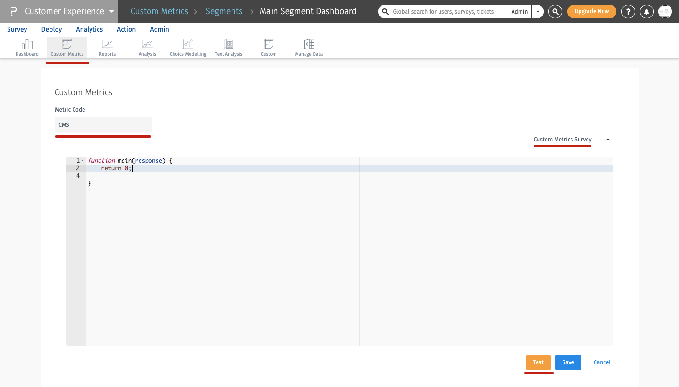
Task: Save the custom metric
Action: (x=568, y=362)
